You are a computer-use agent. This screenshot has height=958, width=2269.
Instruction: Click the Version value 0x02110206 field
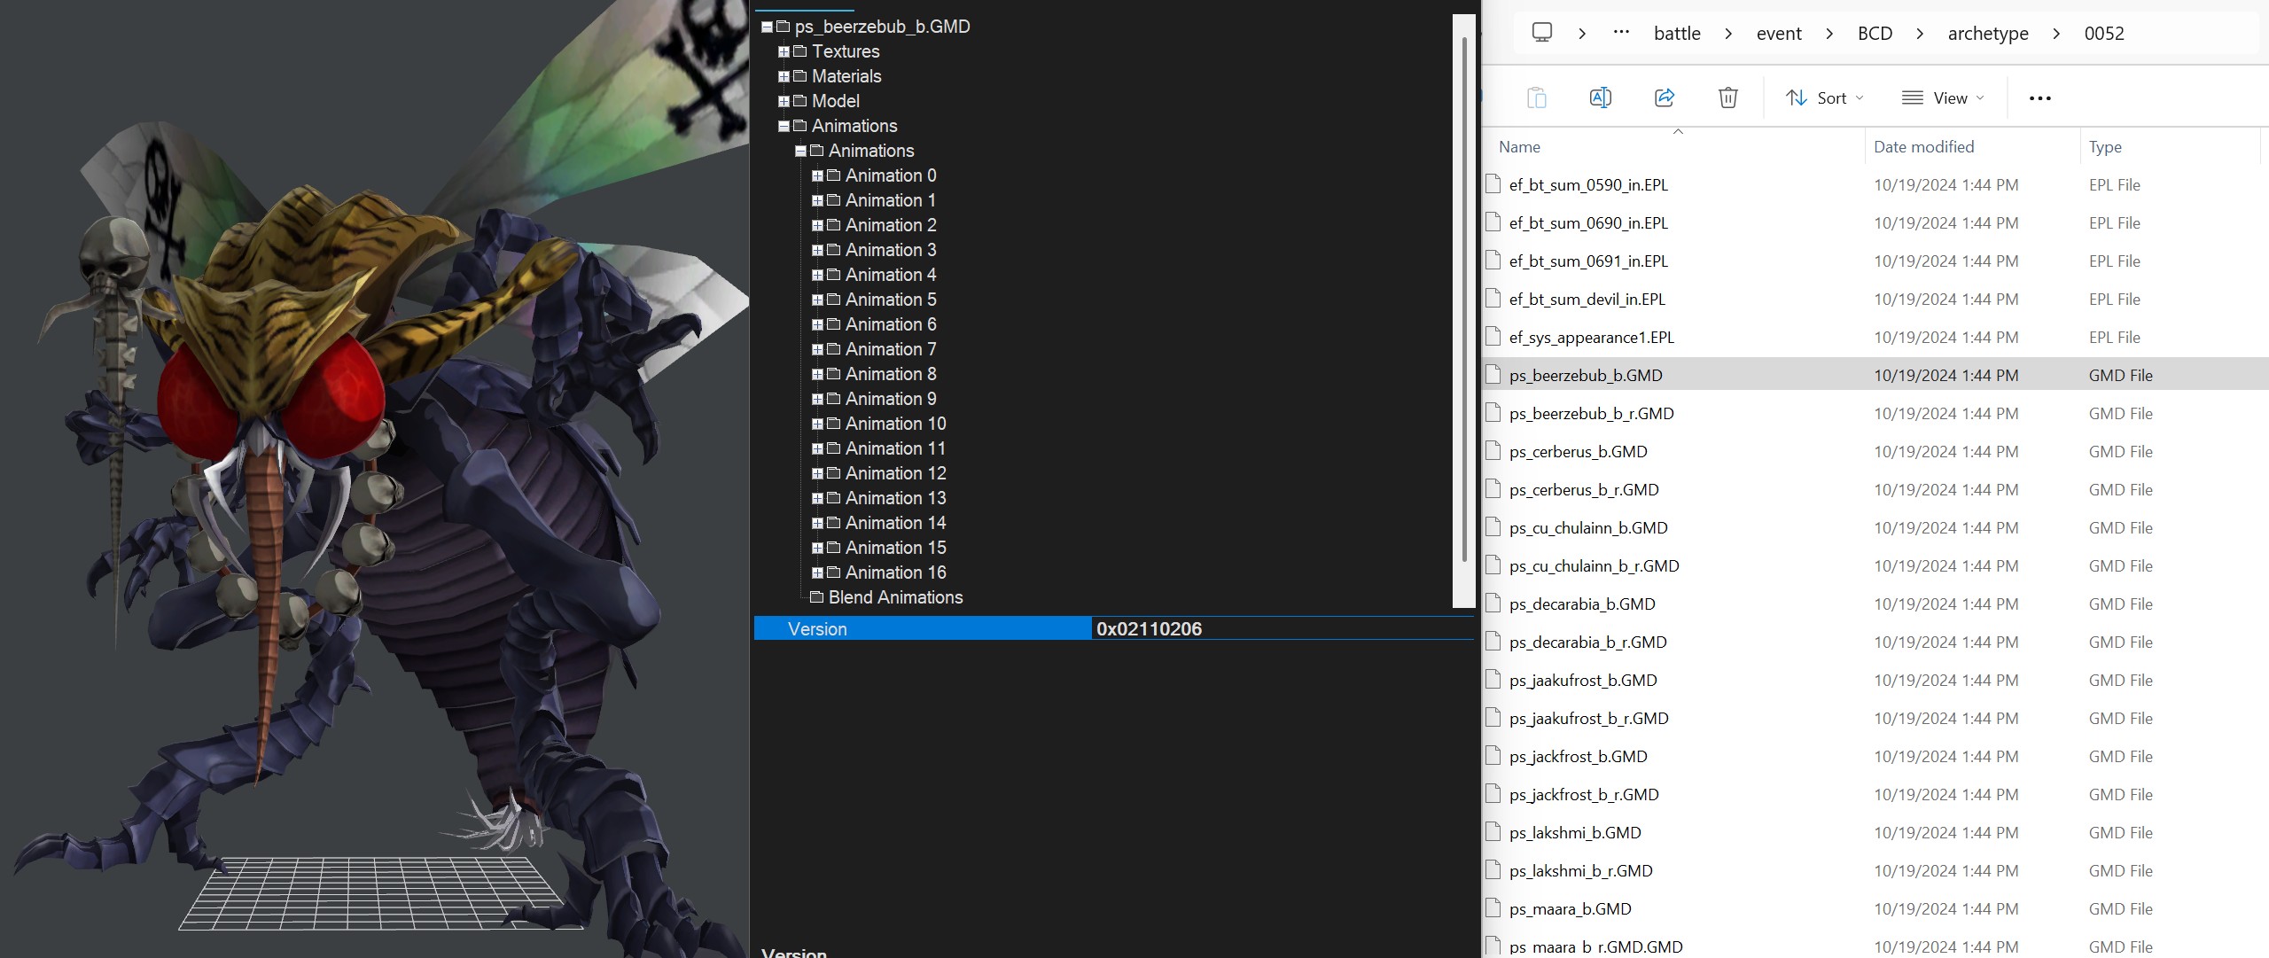click(x=1282, y=628)
